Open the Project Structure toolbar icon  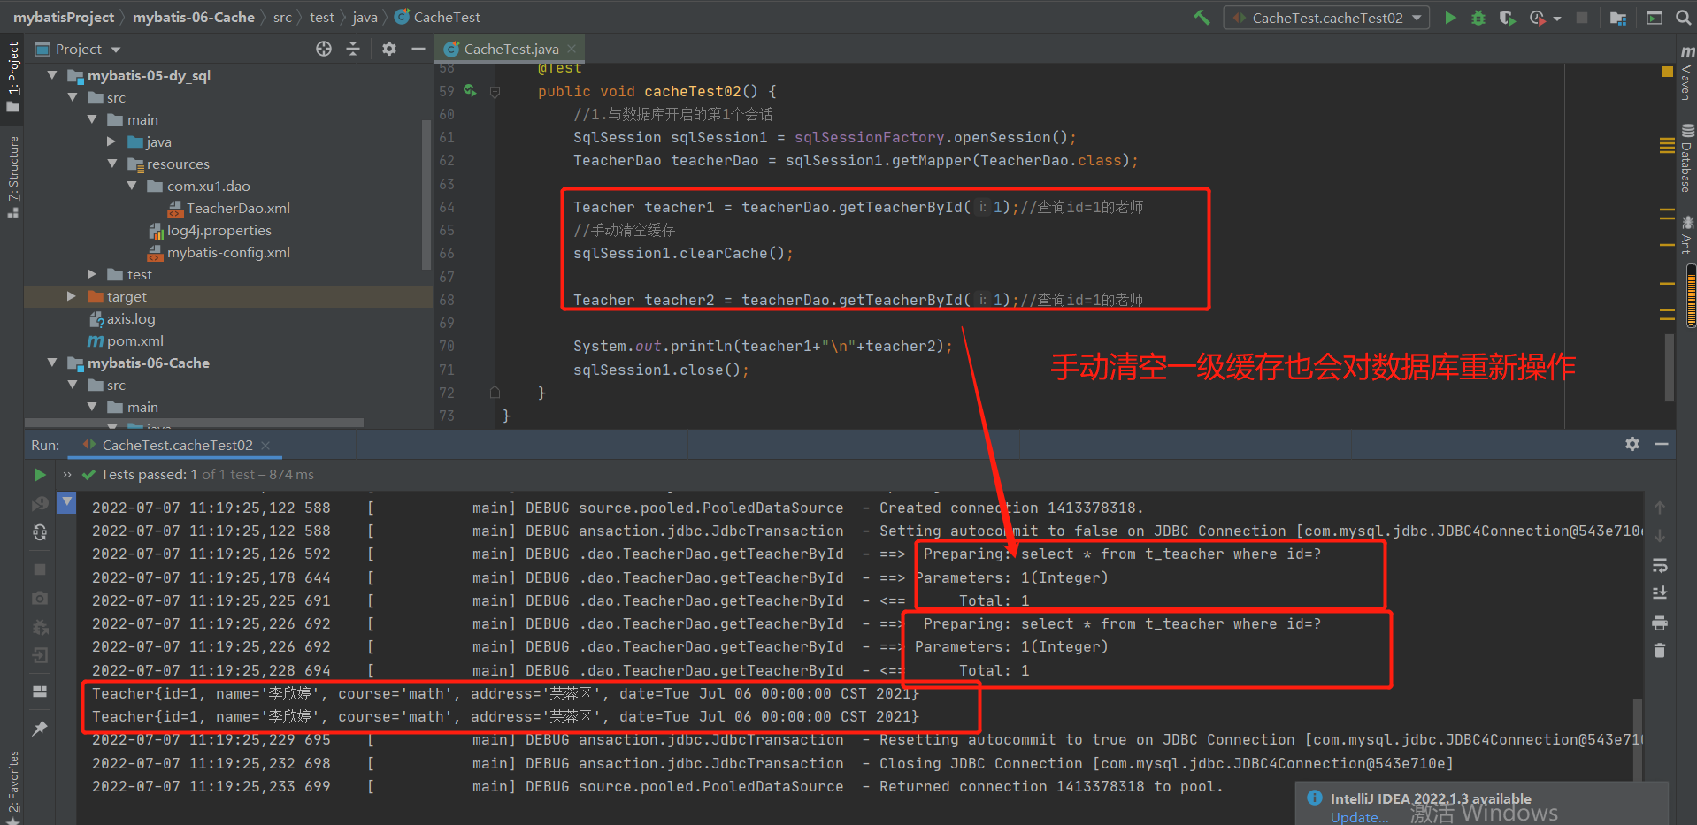point(1618,18)
